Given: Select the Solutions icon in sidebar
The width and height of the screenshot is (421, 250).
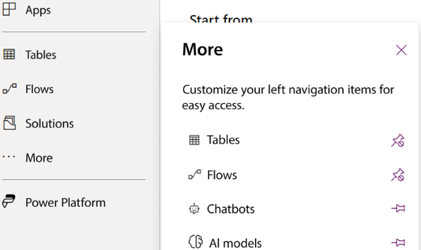Looking at the screenshot, I should point(9,123).
